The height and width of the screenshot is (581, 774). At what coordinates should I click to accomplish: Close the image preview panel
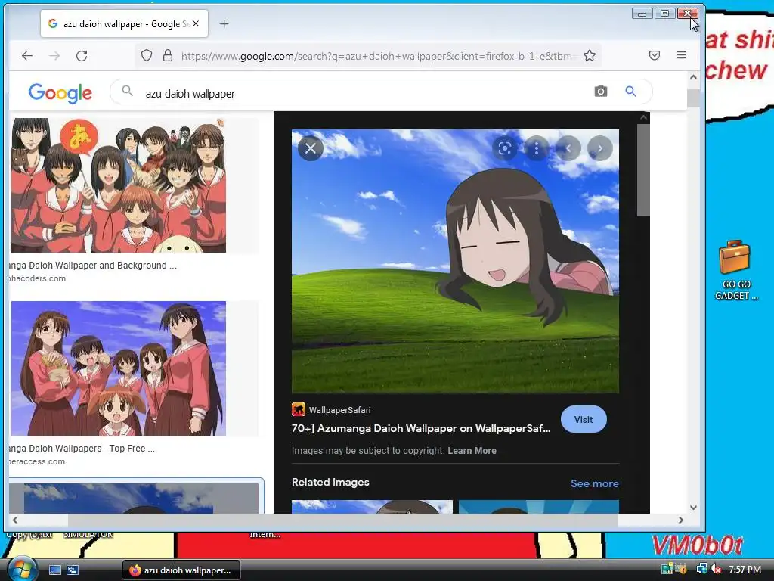(x=311, y=148)
